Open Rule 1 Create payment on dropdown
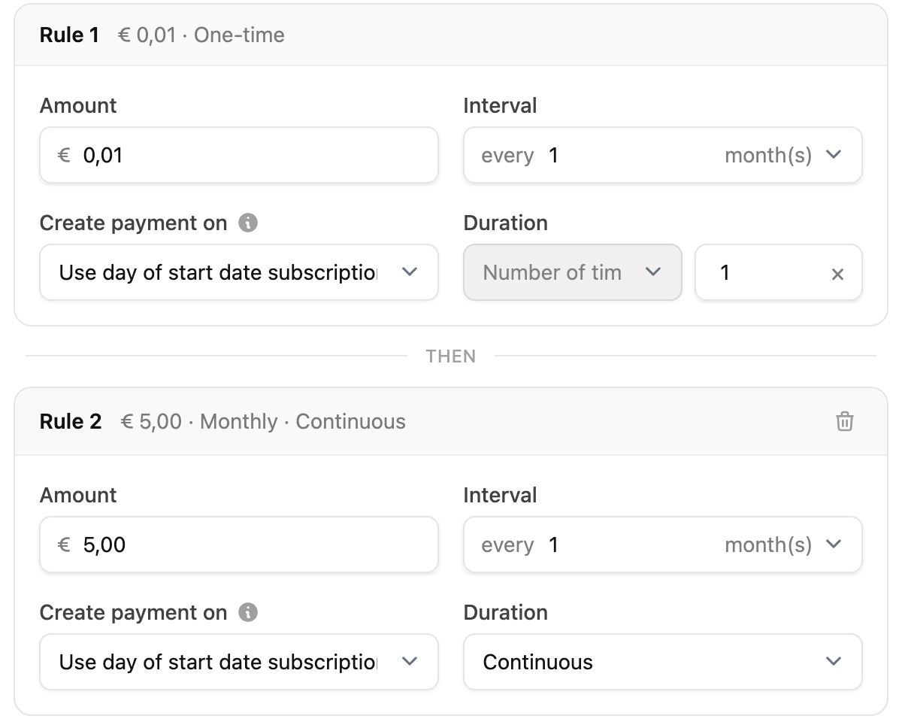 pyautogui.click(x=239, y=272)
